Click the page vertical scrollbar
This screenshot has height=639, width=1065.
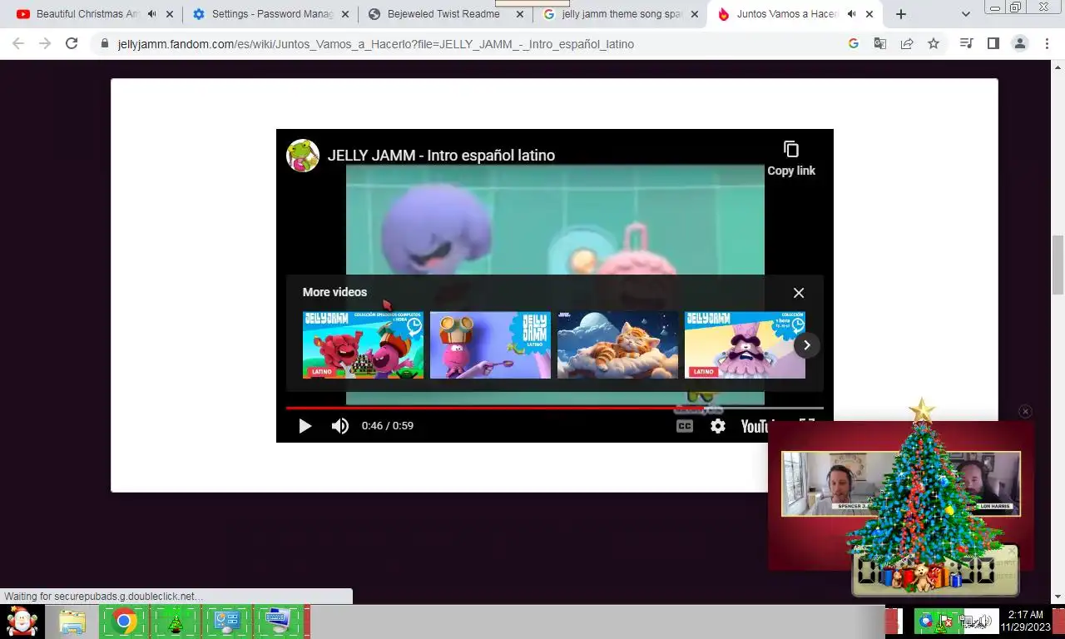(1058, 265)
